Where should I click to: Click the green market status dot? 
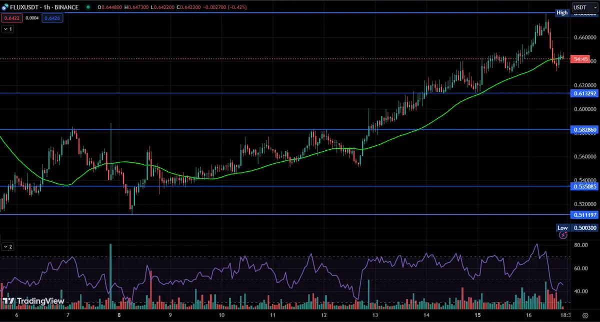pyautogui.click(x=88, y=7)
